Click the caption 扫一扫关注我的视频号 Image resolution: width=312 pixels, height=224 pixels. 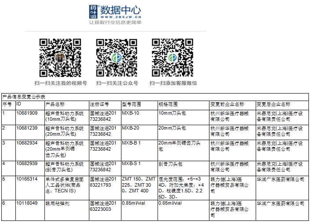(x=61, y=83)
